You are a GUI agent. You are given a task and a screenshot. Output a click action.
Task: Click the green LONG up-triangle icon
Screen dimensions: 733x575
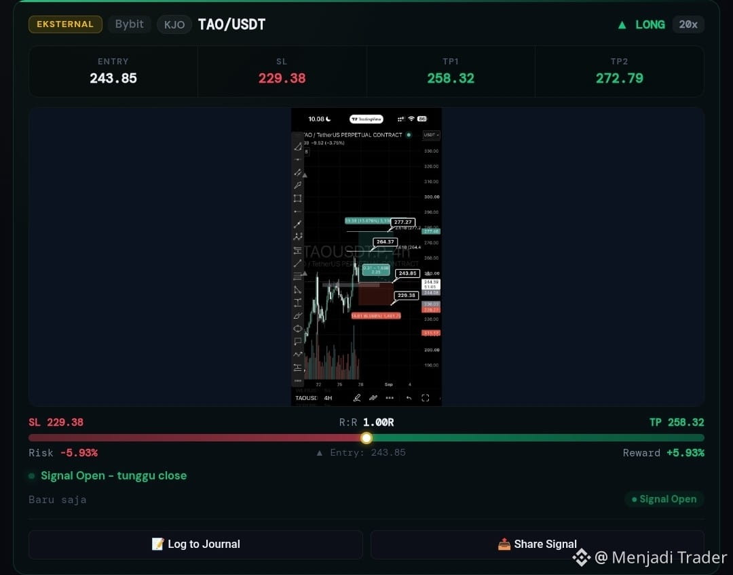(622, 25)
